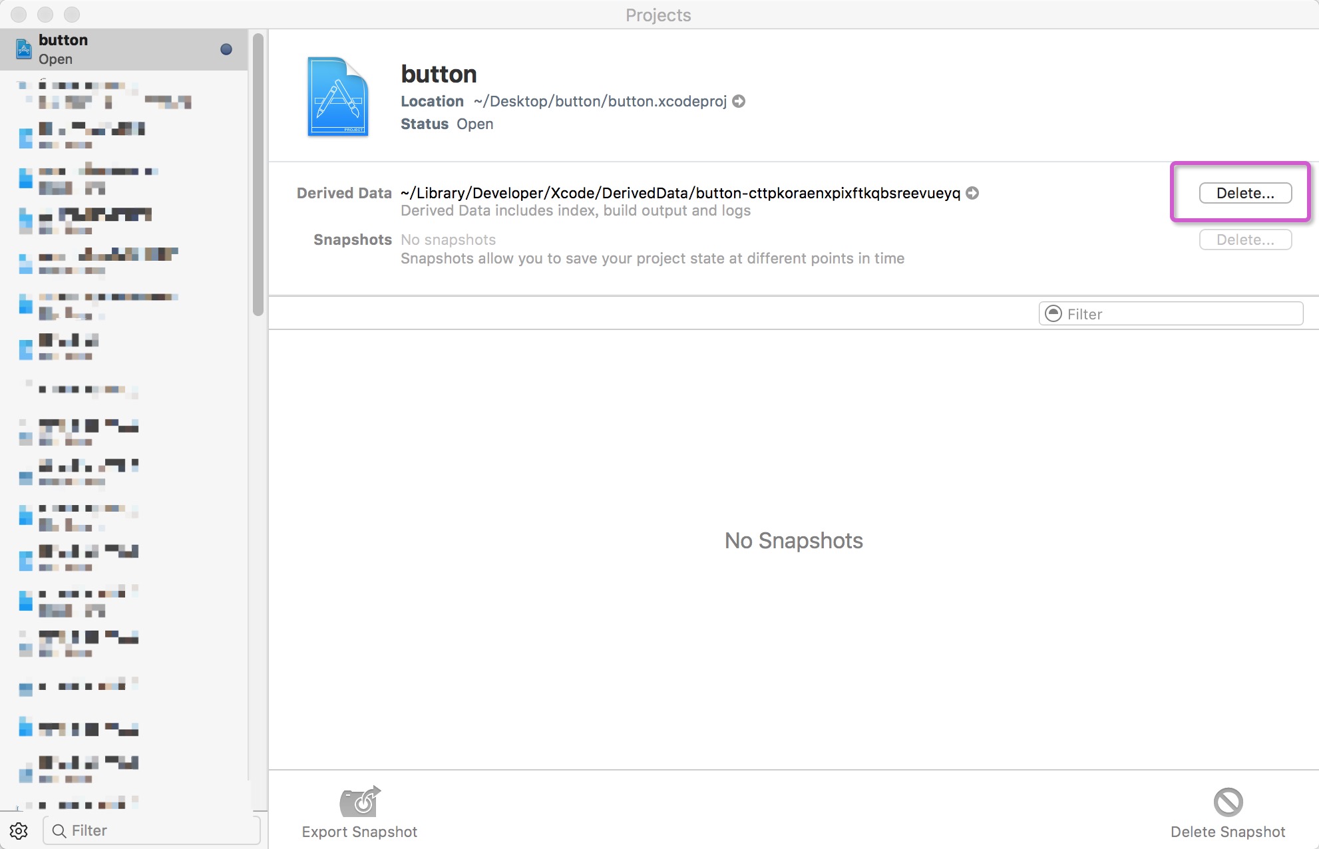Click the open-status dot beside button
Screen dimensions: 1319x849
click(x=226, y=49)
